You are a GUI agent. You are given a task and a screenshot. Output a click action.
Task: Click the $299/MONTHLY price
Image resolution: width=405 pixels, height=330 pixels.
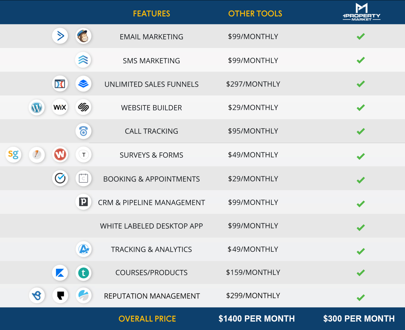click(x=253, y=296)
